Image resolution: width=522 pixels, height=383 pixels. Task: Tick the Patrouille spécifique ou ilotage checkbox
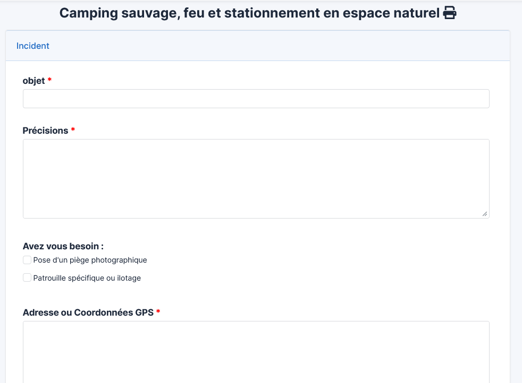[27, 277]
